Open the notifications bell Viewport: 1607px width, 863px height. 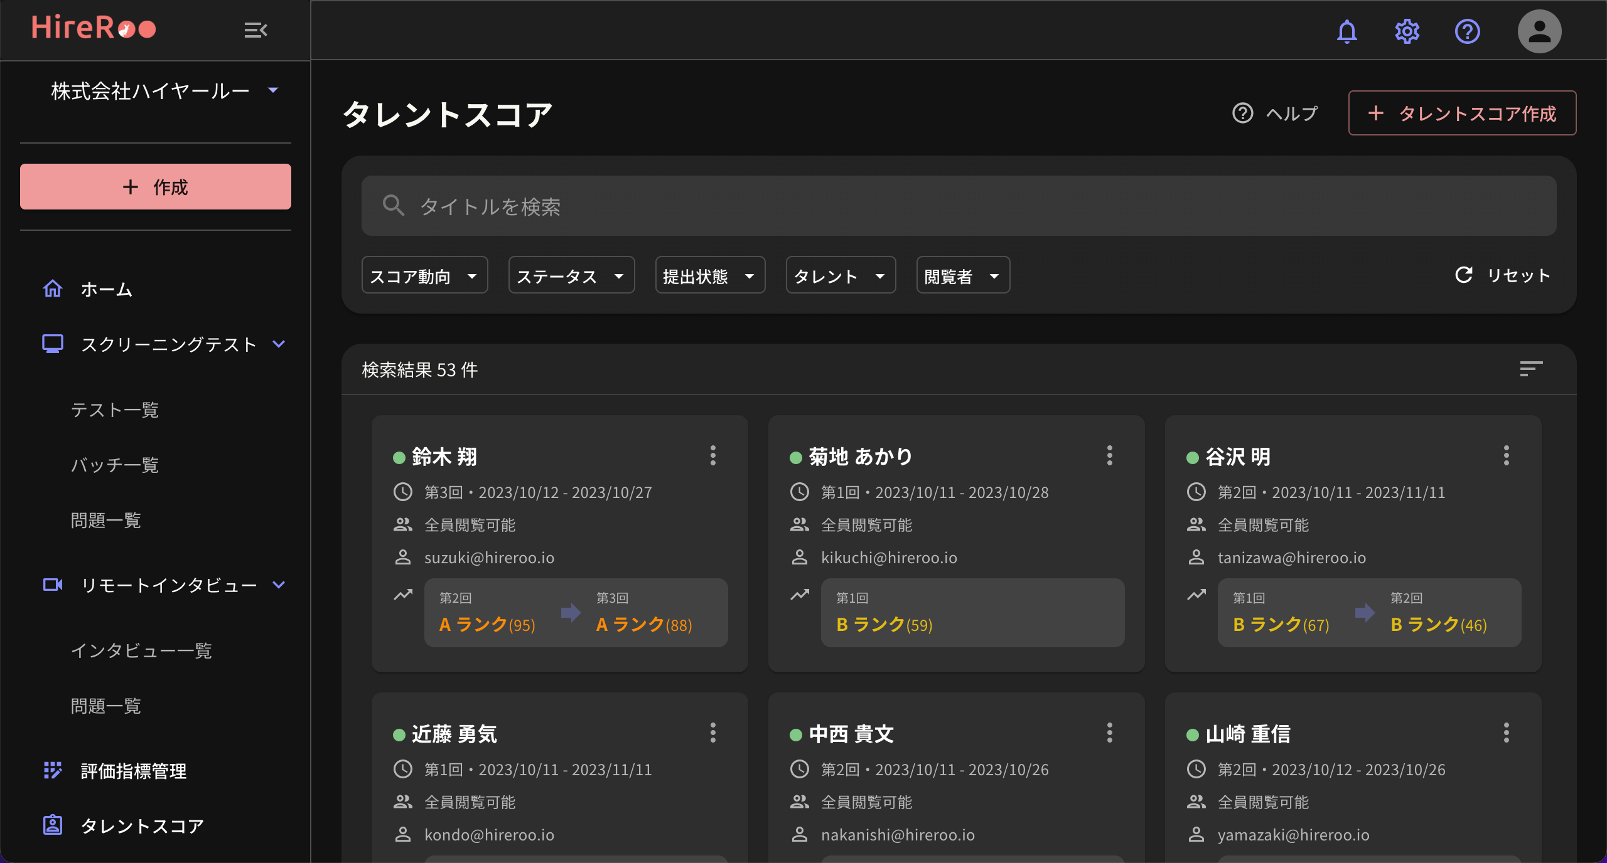[x=1346, y=31]
